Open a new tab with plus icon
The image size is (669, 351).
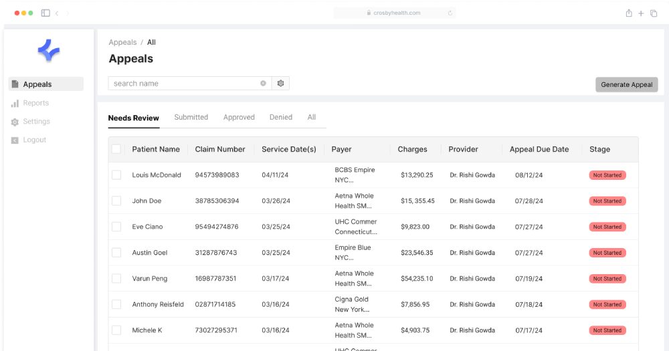(641, 13)
